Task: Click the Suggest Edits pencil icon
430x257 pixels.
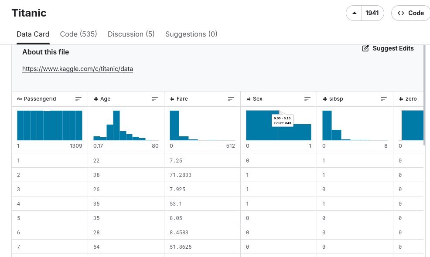Action: pos(365,48)
